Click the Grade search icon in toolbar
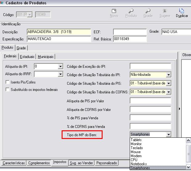The image size is (191, 171). 148,13
